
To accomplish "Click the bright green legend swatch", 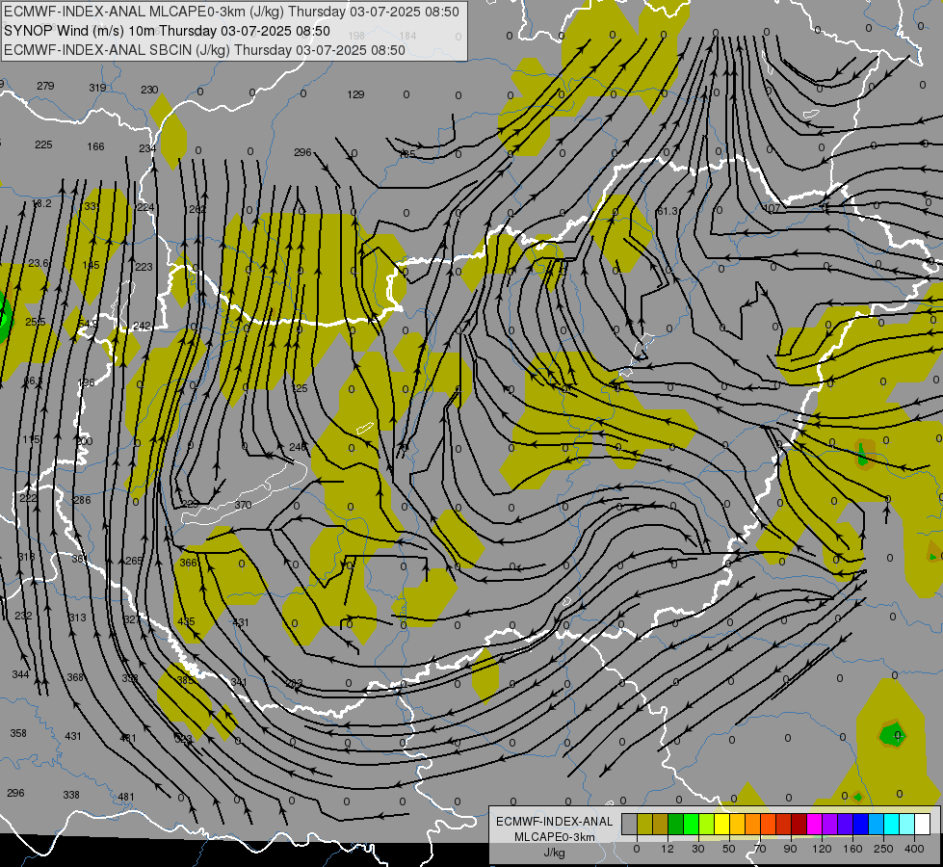I will [x=691, y=825].
